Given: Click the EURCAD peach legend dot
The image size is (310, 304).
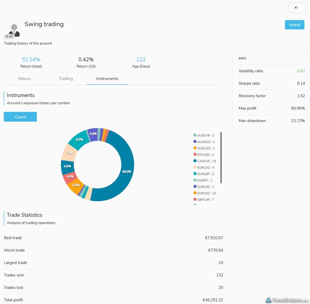Looking at the screenshot, I should pos(195,168).
